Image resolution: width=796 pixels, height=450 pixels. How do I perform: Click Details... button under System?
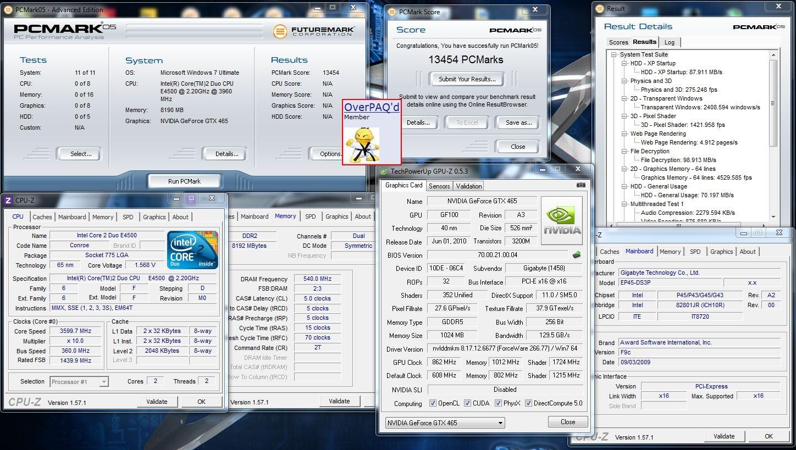(226, 154)
